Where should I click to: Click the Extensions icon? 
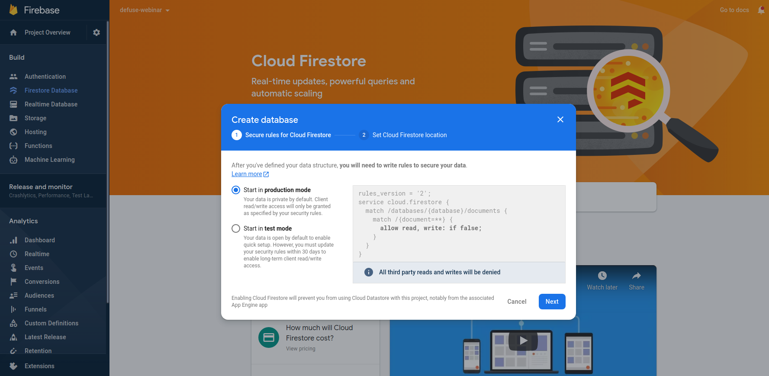pos(13,366)
